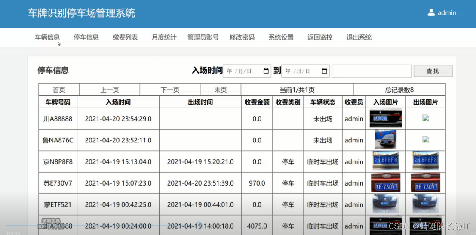
Task: Click the 收费员 column header
Action: click(354, 102)
